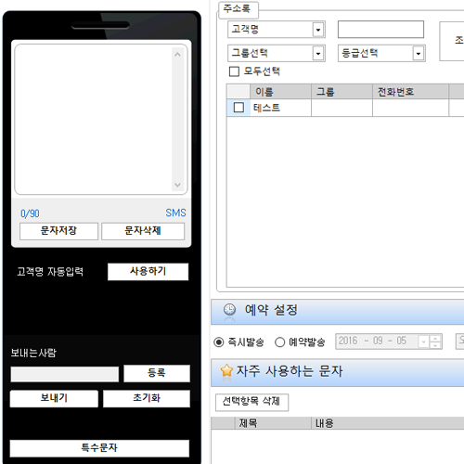The image size is (464, 464).
Task: Open the reservation date picker dropdown arrow
Action: click(423, 342)
